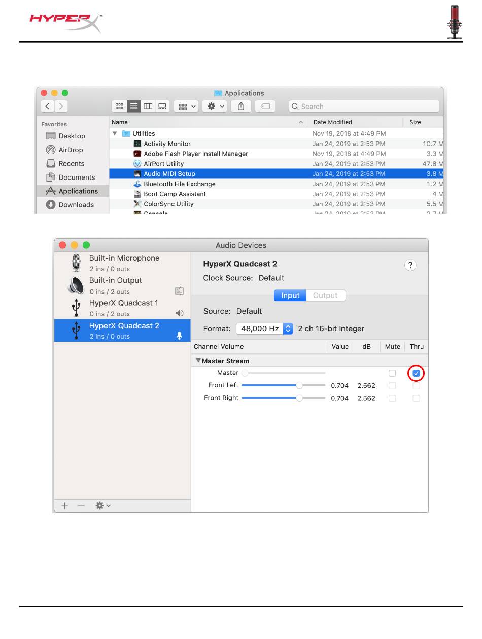The width and height of the screenshot is (482, 639).
Task: Switch Finder to icon view
Action: 119,106
